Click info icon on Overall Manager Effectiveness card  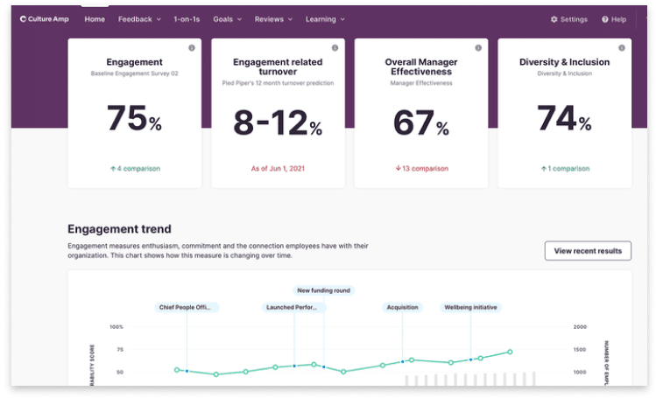477,48
